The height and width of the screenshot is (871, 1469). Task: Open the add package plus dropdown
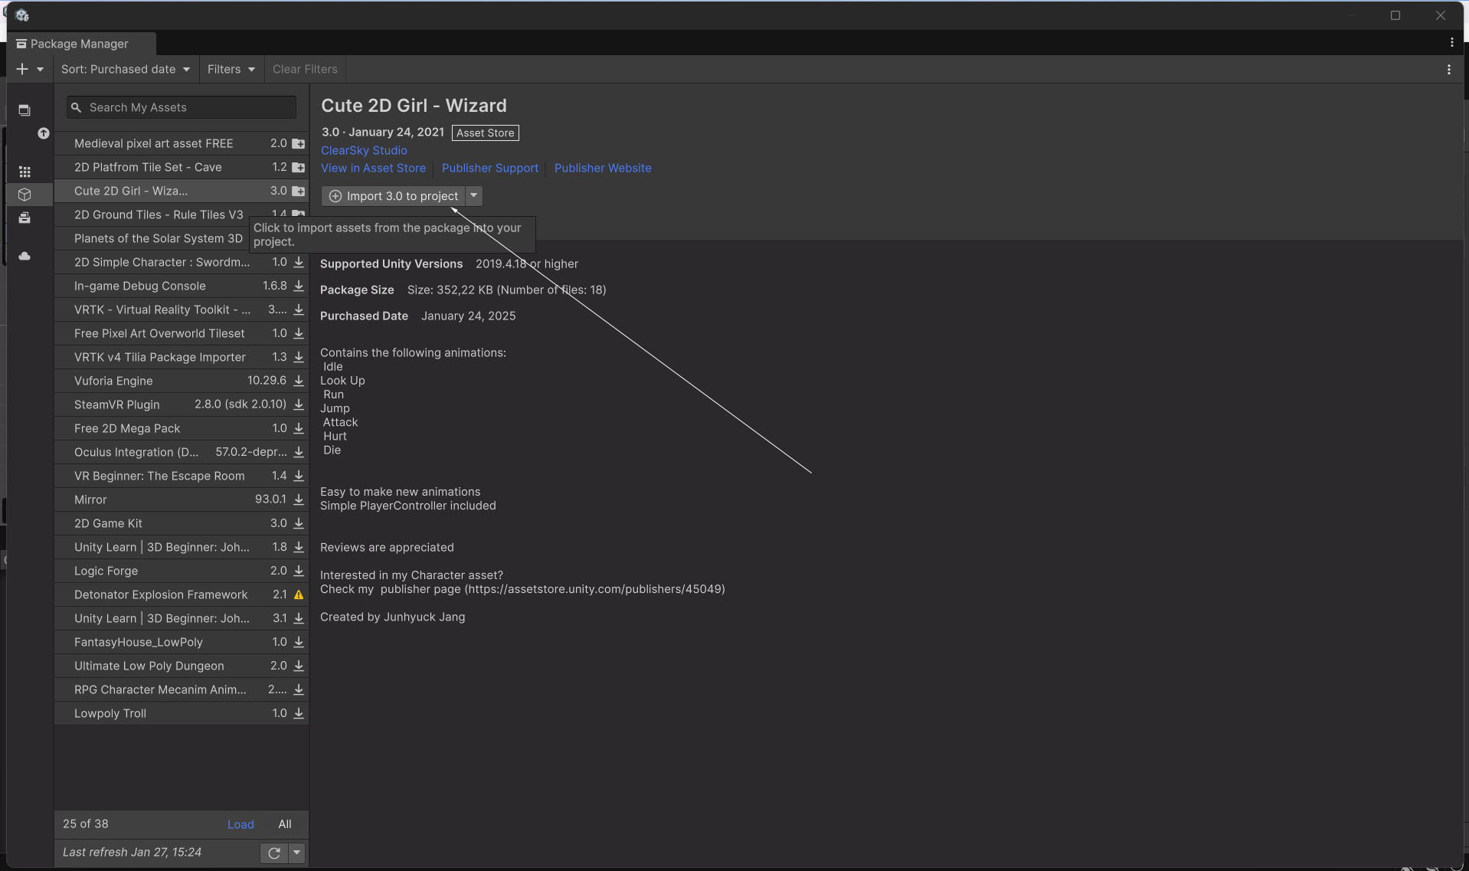(30, 69)
